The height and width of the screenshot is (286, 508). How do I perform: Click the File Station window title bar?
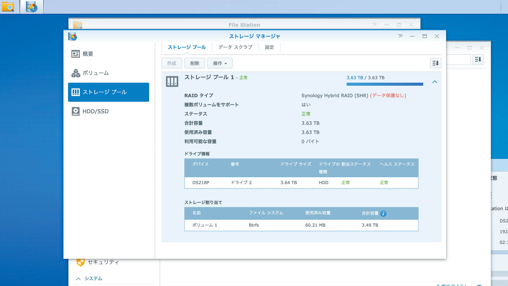244,24
